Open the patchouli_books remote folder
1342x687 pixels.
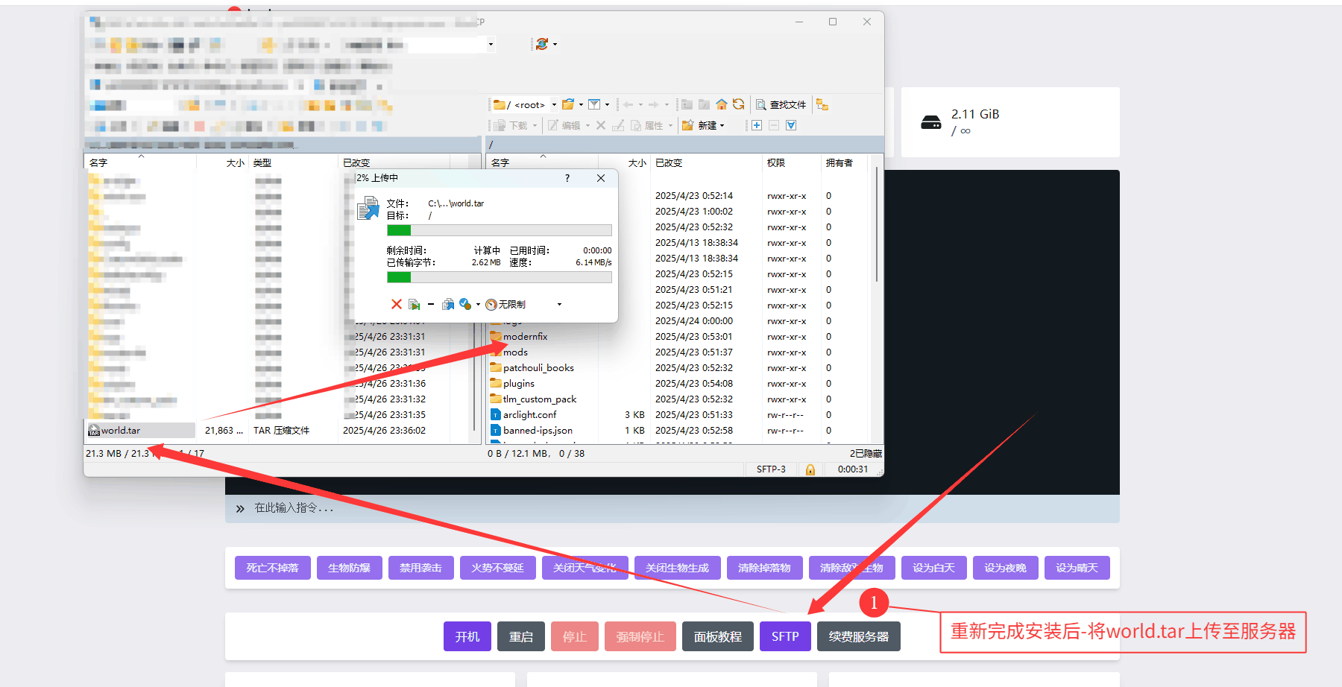click(538, 368)
